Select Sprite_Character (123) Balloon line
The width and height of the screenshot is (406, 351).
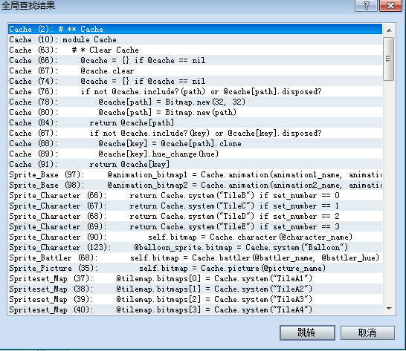[195, 247]
